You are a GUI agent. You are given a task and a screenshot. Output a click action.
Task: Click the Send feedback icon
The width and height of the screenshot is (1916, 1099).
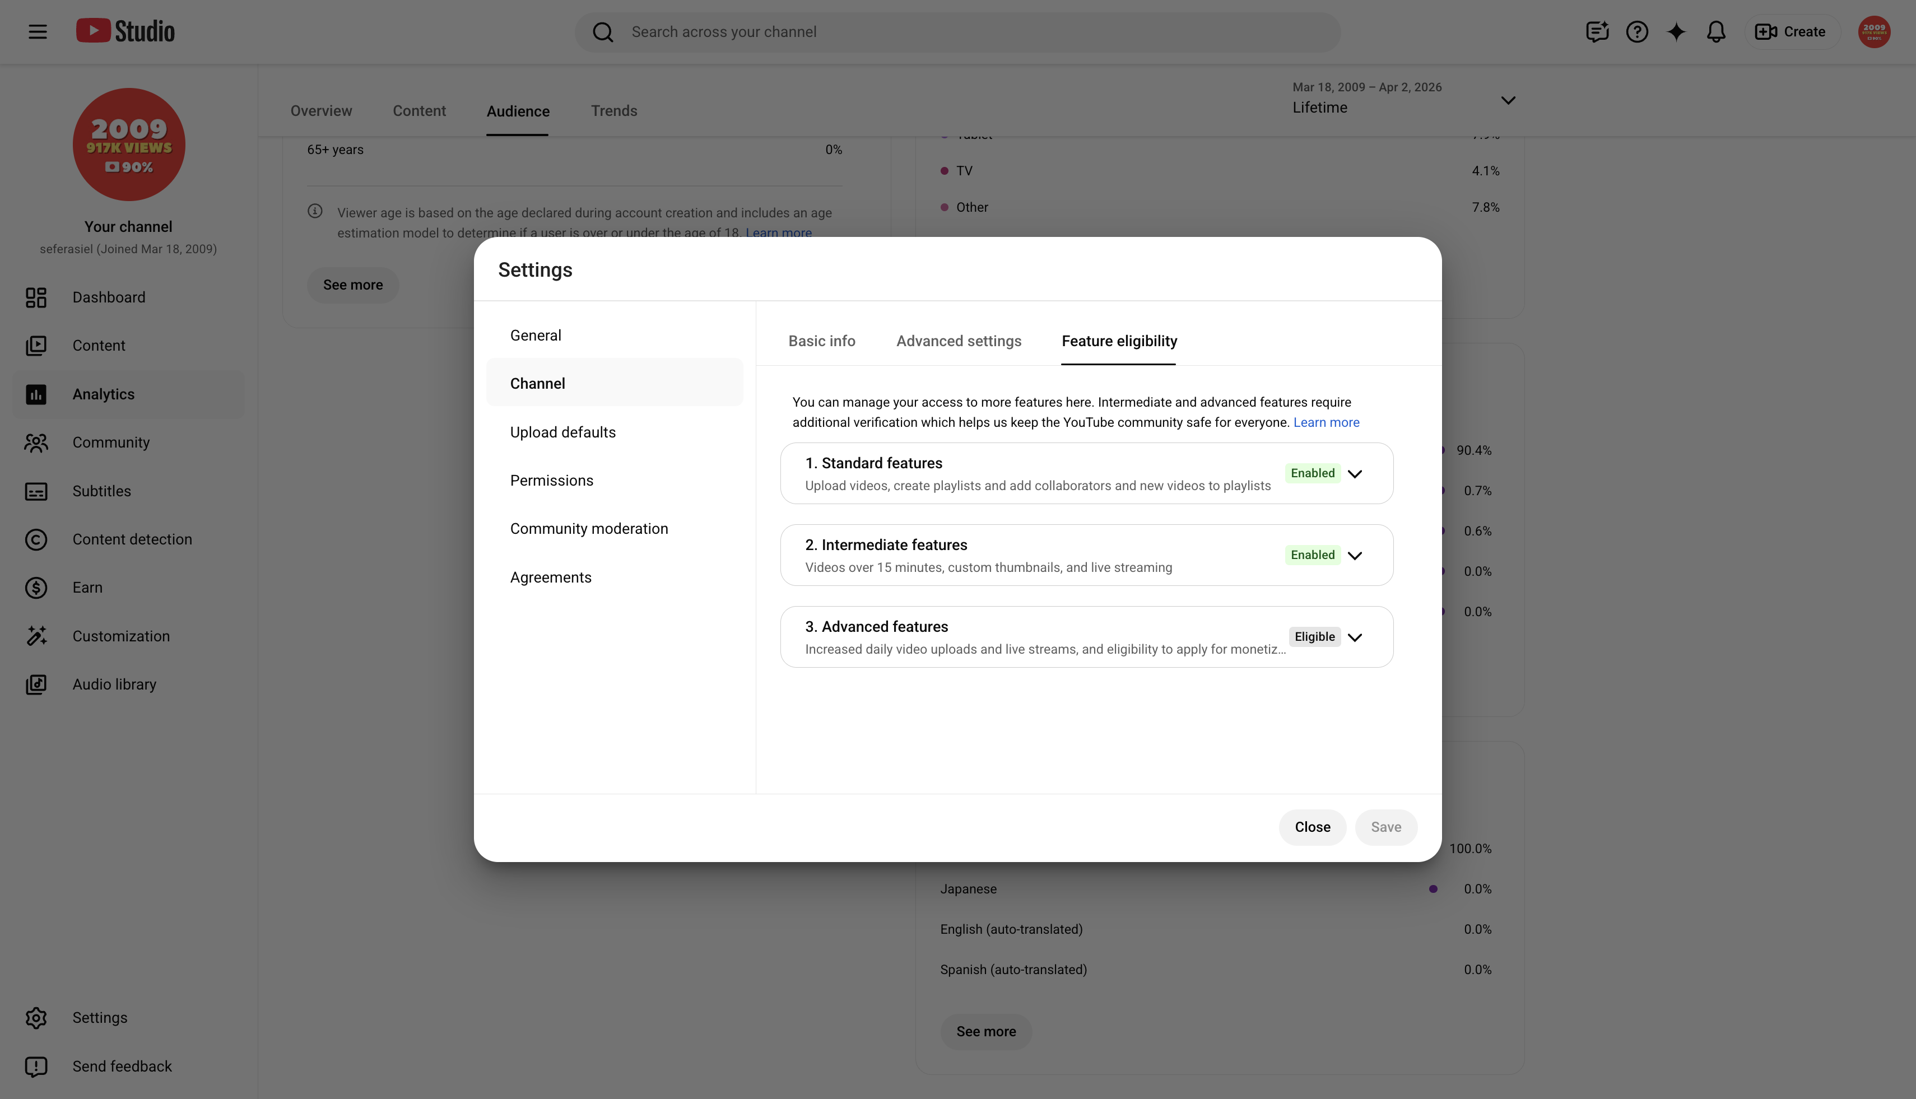point(36,1067)
